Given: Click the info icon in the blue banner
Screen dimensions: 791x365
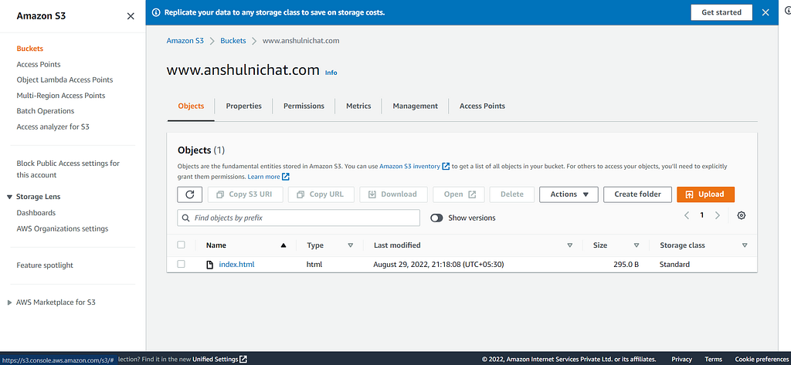Looking at the screenshot, I should pos(156,12).
